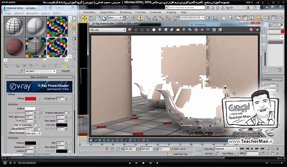Open the Scripting menu

tap(171, 12)
